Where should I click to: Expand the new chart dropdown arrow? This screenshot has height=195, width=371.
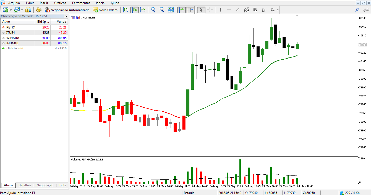click(x=11, y=10)
